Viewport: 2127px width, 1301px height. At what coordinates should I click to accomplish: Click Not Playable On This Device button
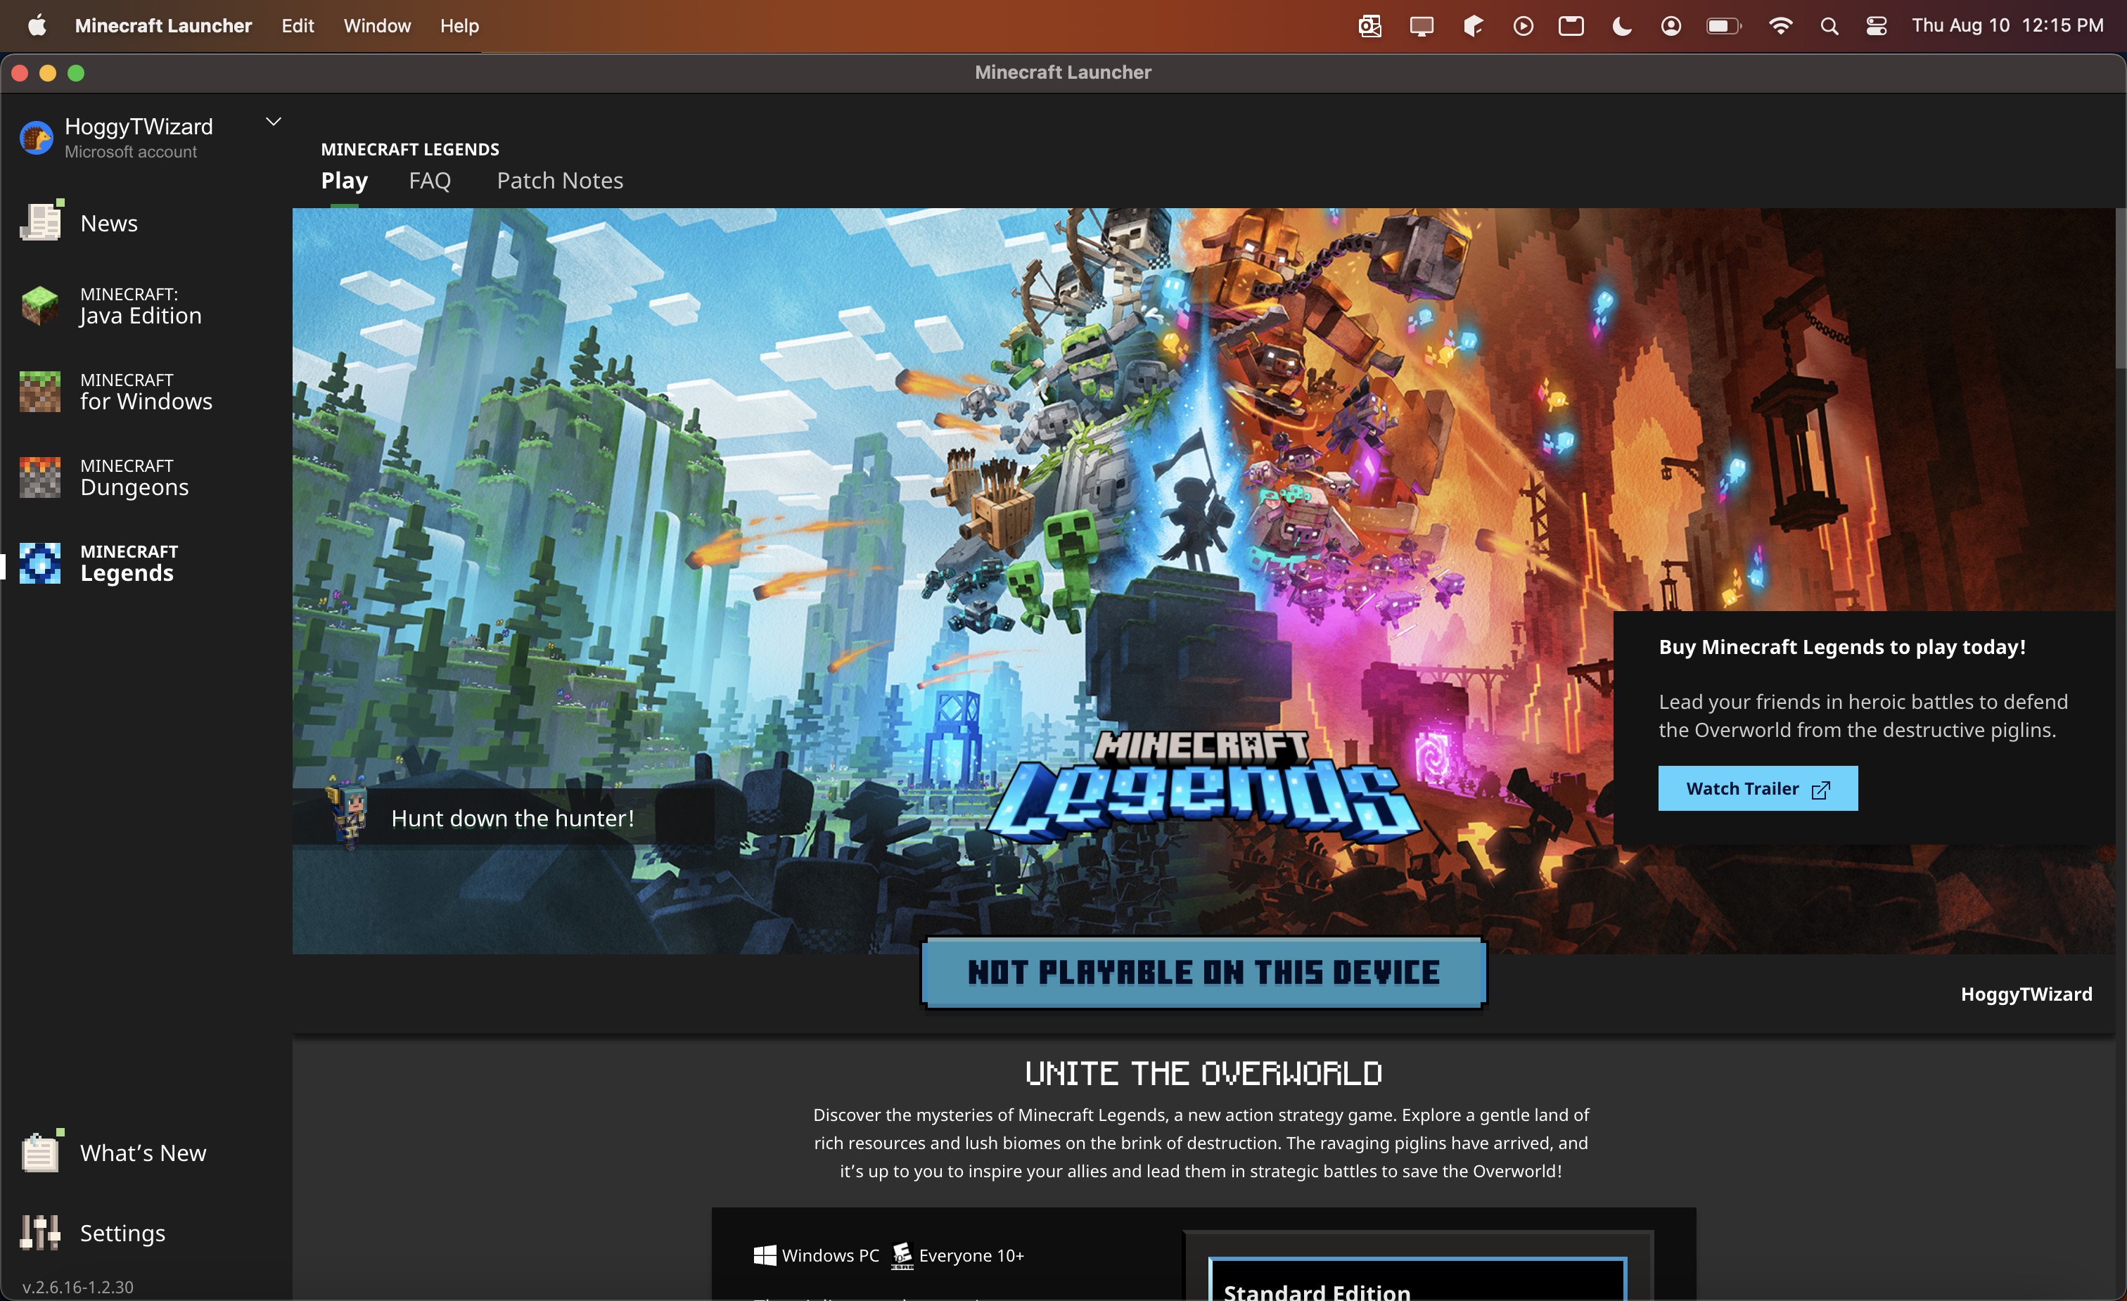coord(1203,973)
